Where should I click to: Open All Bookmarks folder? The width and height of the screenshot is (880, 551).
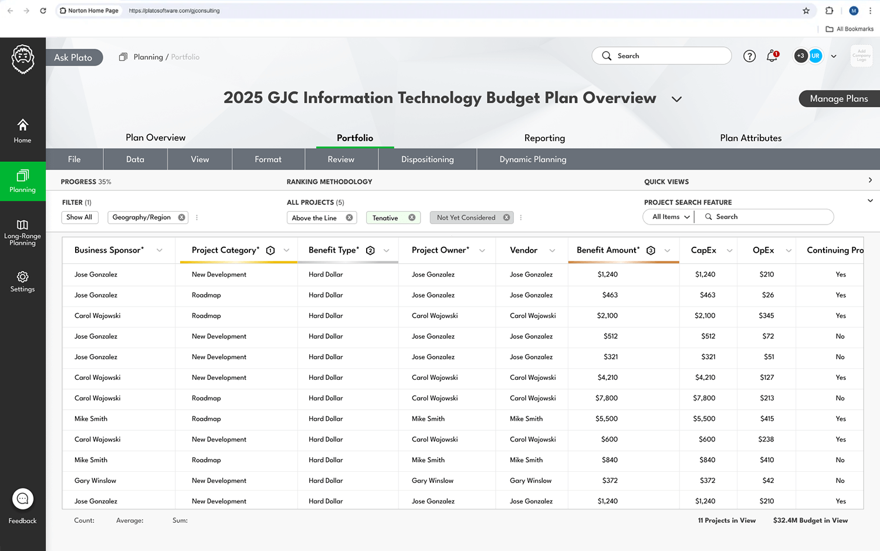coord(849,29)
